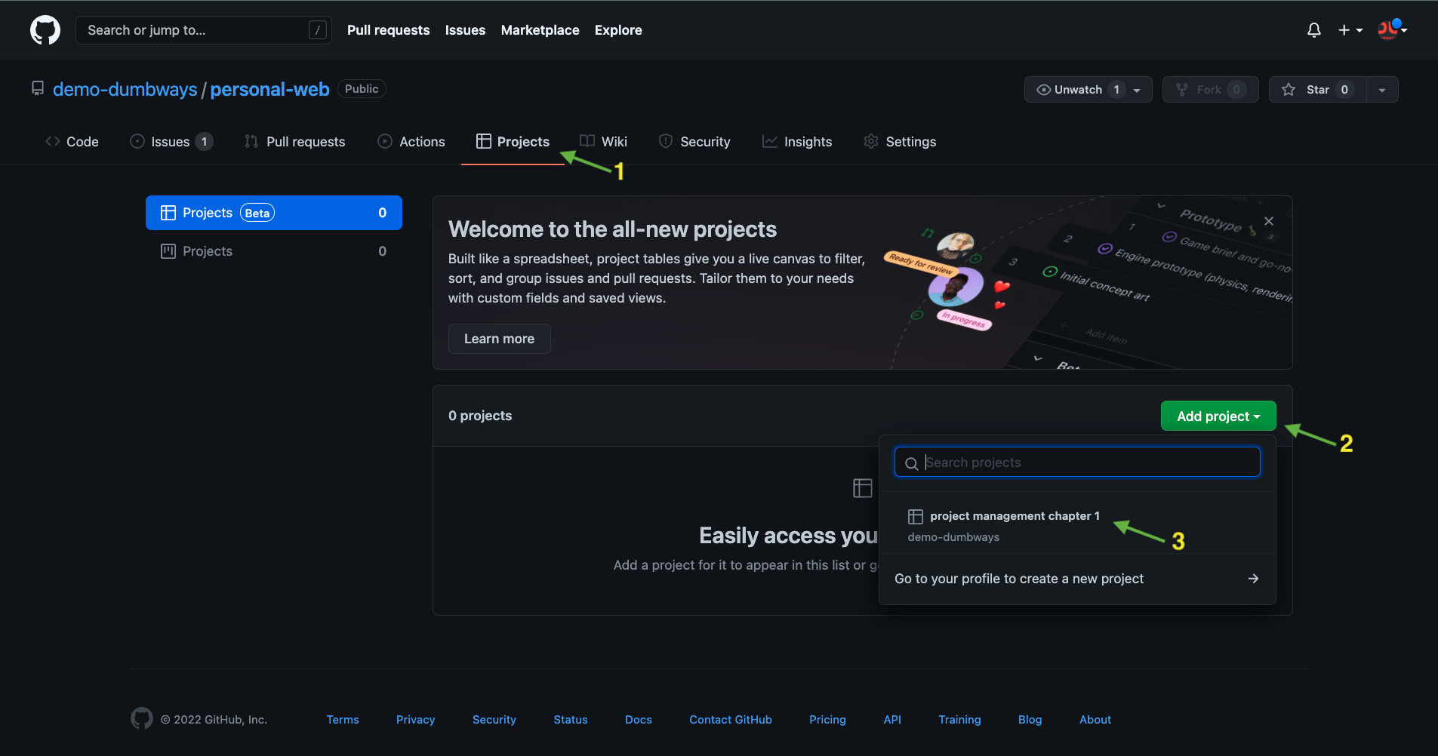This screenshot has height=756, width=1438.
Task: Expand the star lists dropdown arrow
Action: tap(1381, 90)
